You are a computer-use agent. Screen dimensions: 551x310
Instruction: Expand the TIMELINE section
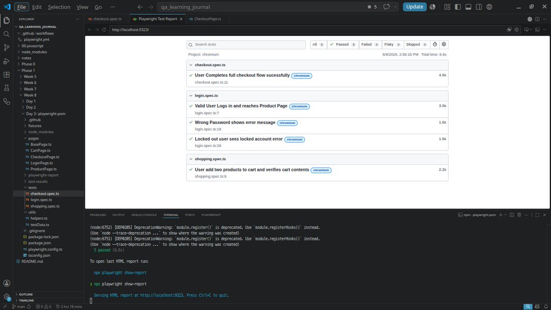(49, 300)
